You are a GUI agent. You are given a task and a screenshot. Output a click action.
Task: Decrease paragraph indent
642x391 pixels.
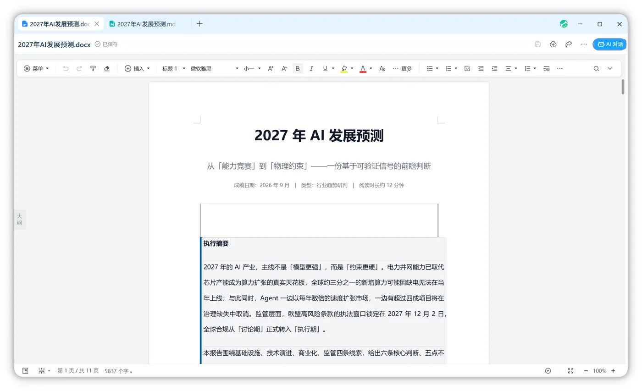[481, 68]
